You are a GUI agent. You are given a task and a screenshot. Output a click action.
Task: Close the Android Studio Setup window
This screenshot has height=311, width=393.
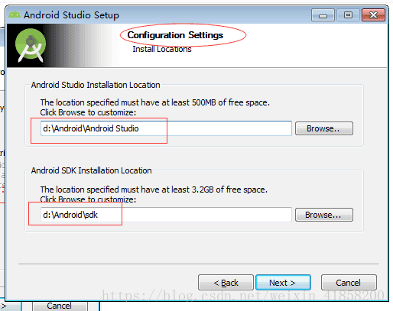pos(373,15)
